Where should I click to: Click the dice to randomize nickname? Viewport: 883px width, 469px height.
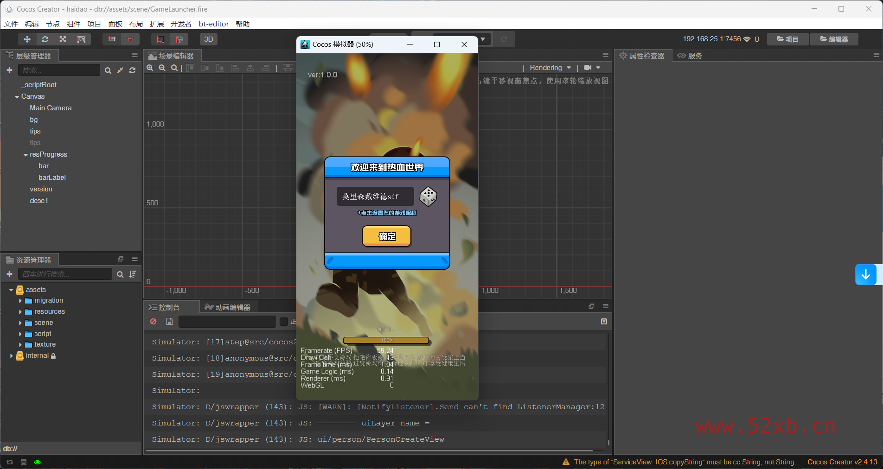428,196
